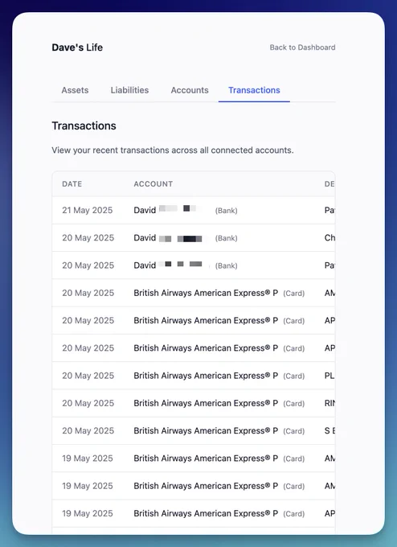Select the 21 May 2025 bank transaction row
The height and width of the screenshot is (547, 397).
[194, 211]
